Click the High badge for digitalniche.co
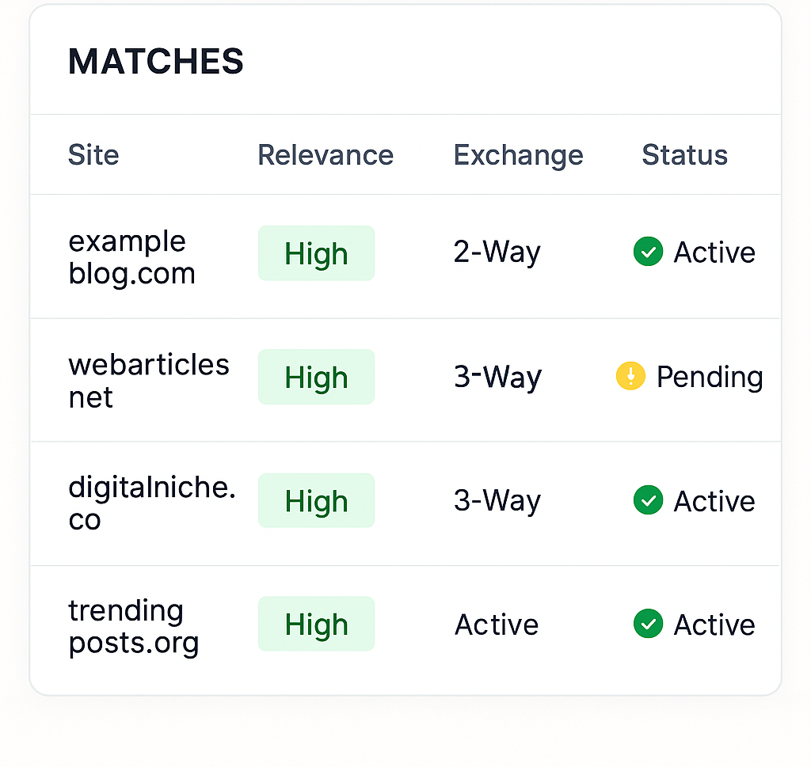The height and width of the screenshot is (767, 811). click(x=316, y=500)
